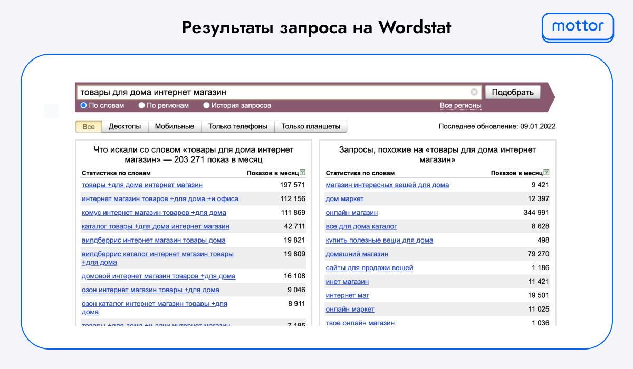
Task: Open the 'все для дома каталог' link
Action: (x=361, y=226)
